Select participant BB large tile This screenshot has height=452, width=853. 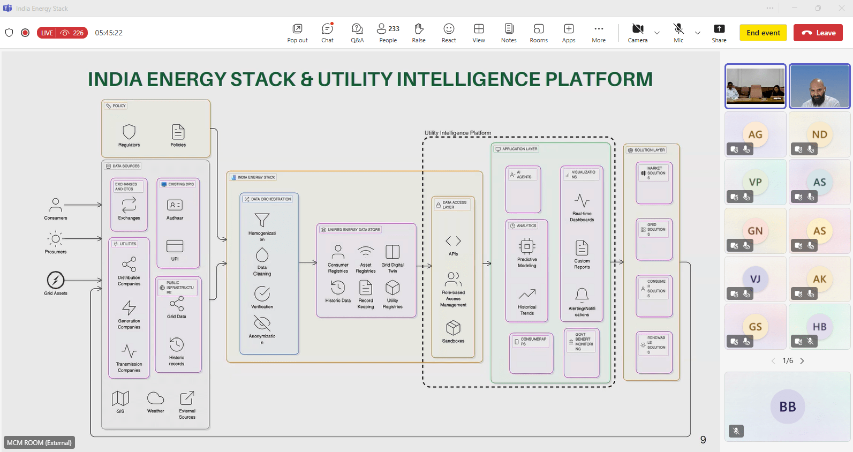(787, 406)
